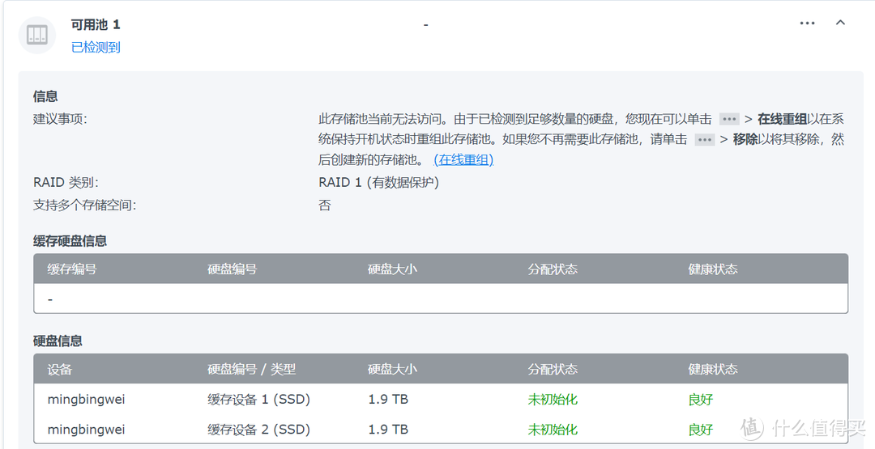Click mingbingwei in 缓存设备 1 row

tap(87, 400)
